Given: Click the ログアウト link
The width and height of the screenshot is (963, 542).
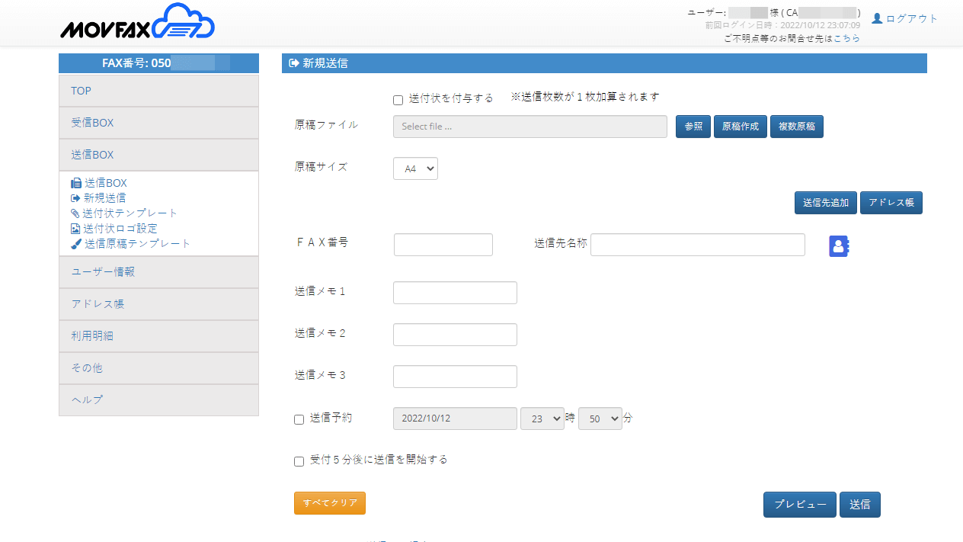Looking at the screenshot, I should pyautogui.click(x=912, y=18).
